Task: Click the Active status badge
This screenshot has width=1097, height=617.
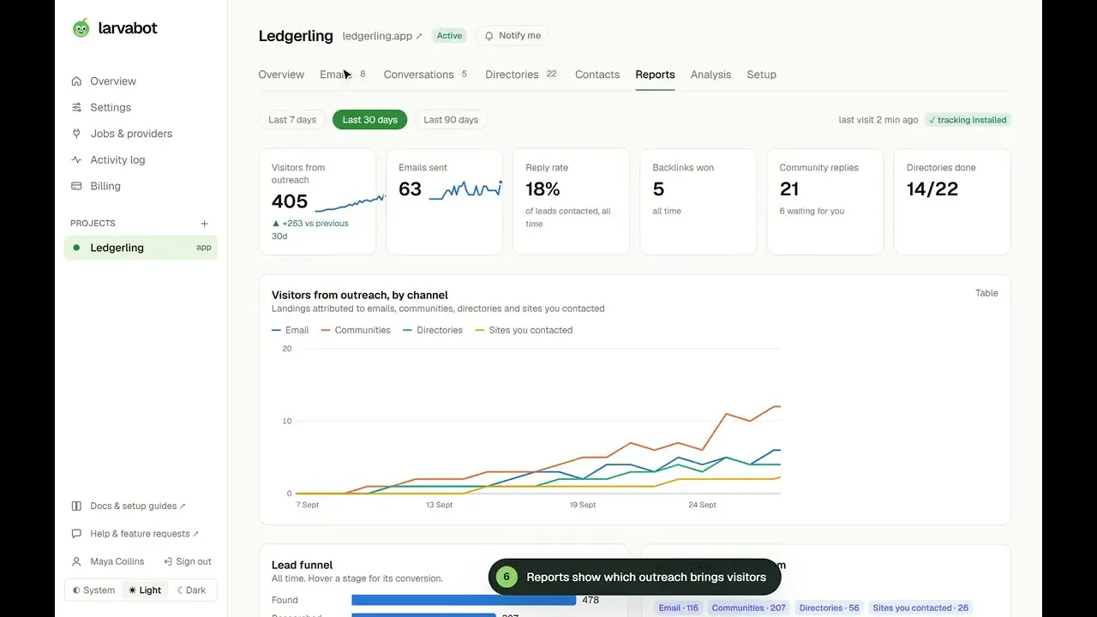Action: [x=449, y=36]
